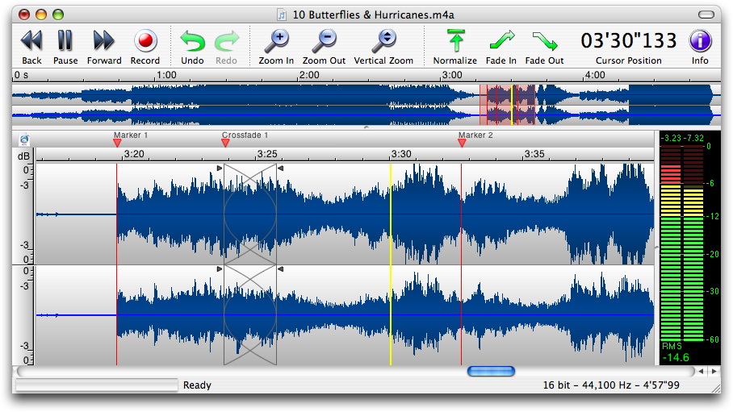
Task: Open the Vertical Zoom tool
Action: tap(383, 40)
